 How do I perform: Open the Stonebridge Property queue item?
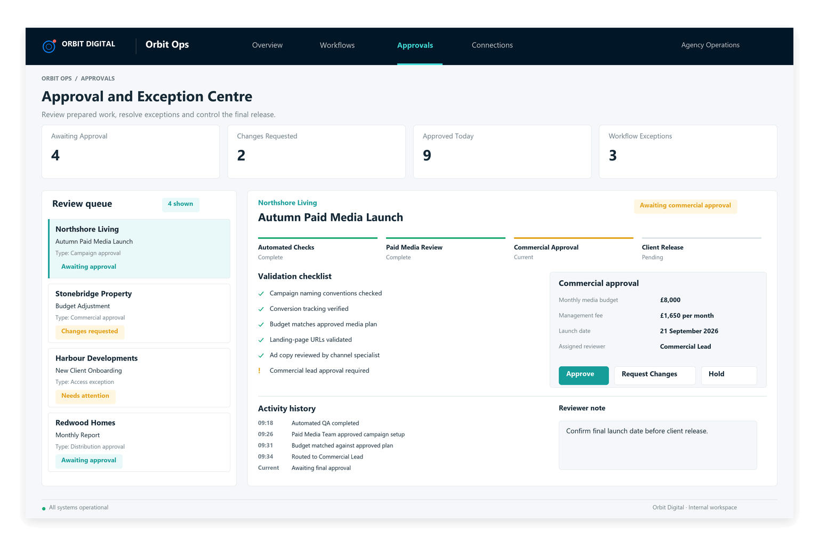[x=139, y=313]
